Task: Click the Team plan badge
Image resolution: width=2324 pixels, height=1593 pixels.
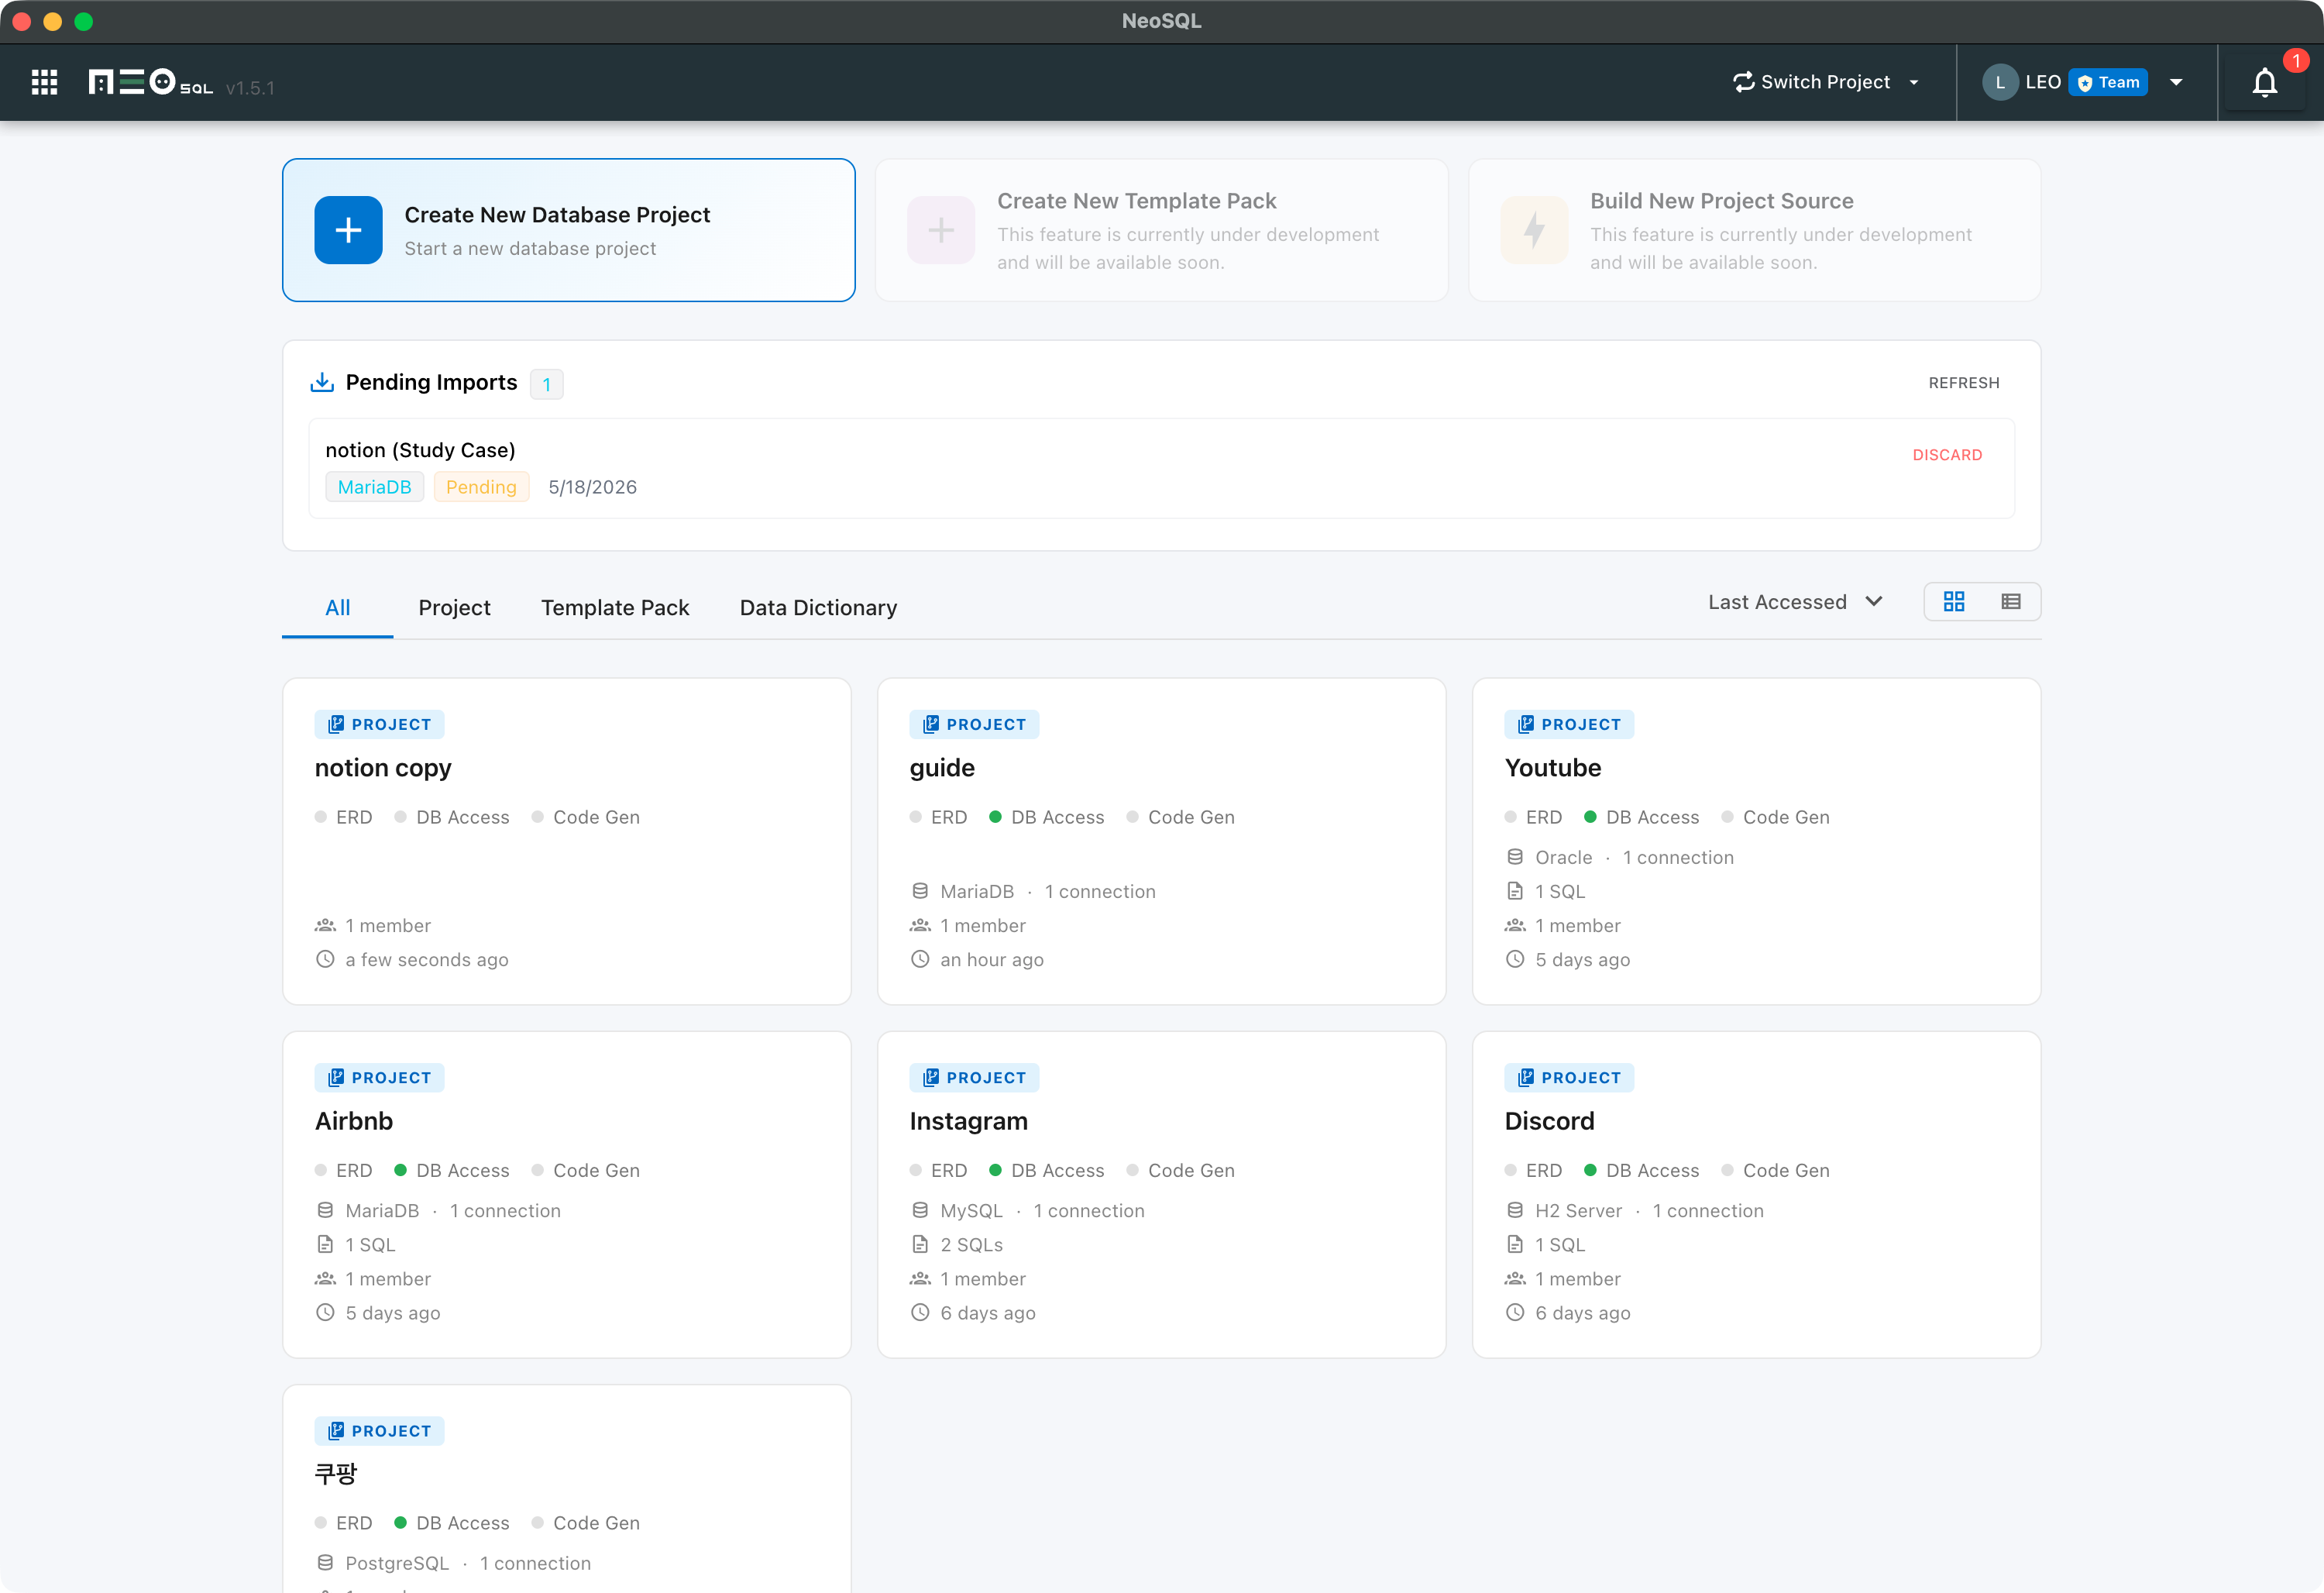Action: (x=2108, y=82)
